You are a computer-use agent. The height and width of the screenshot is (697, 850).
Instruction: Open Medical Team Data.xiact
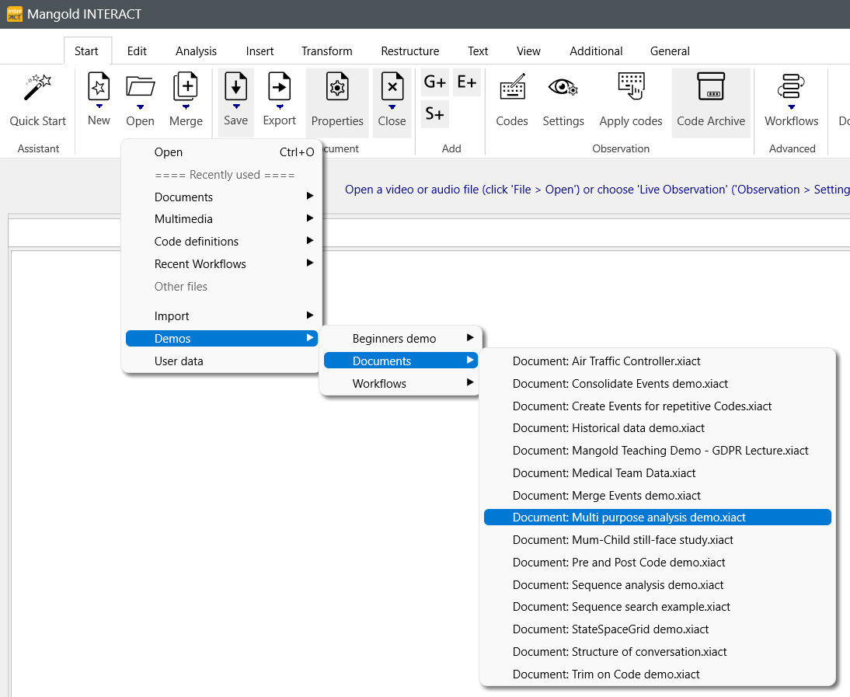(657, 472)
